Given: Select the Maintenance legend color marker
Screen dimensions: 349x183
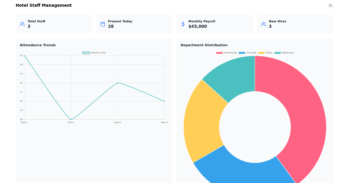Looking at the screenshot, I should tap(278, 53).
